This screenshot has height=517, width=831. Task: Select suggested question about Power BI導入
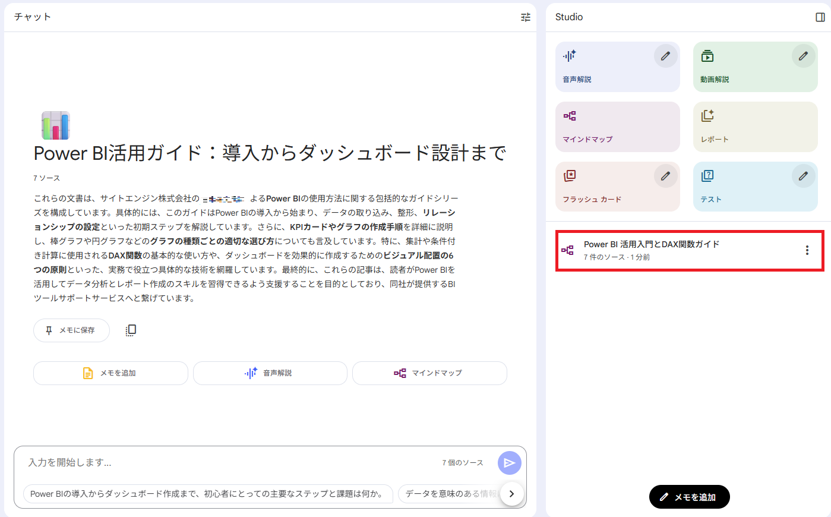[208, 494]
